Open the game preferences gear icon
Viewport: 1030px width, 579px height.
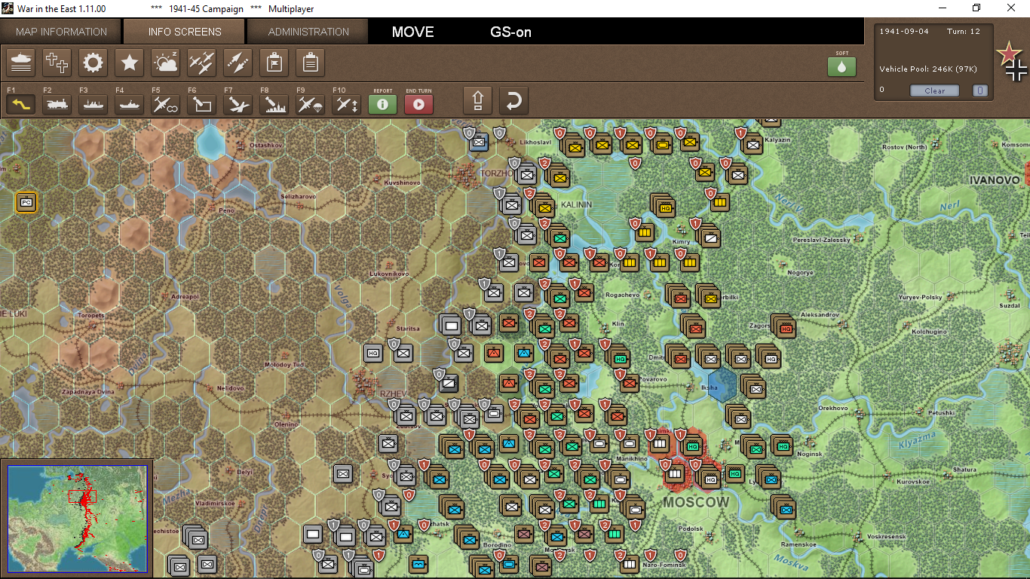93,63
